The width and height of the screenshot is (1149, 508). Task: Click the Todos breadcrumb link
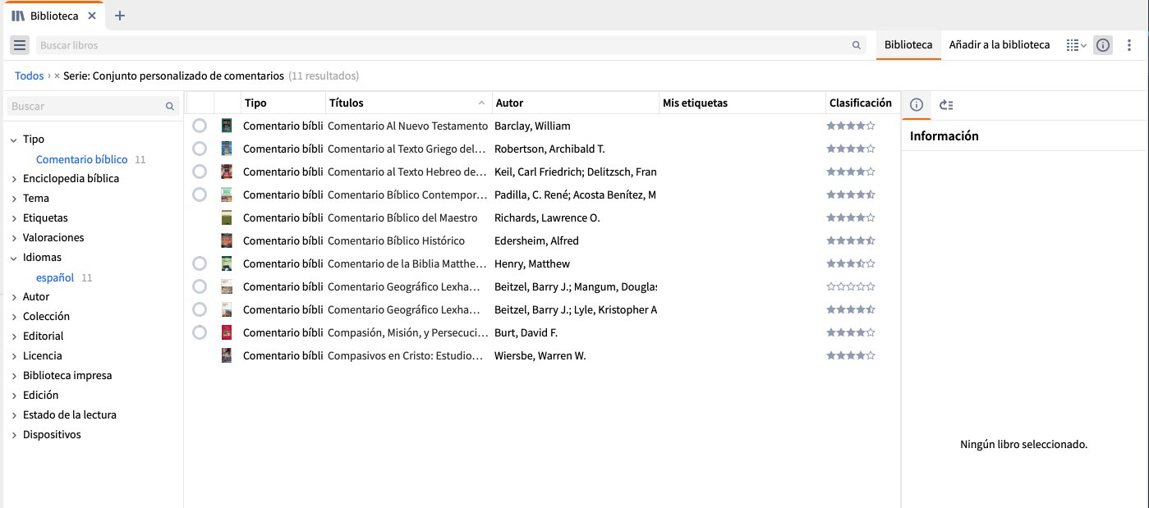(x=30, y=76)
